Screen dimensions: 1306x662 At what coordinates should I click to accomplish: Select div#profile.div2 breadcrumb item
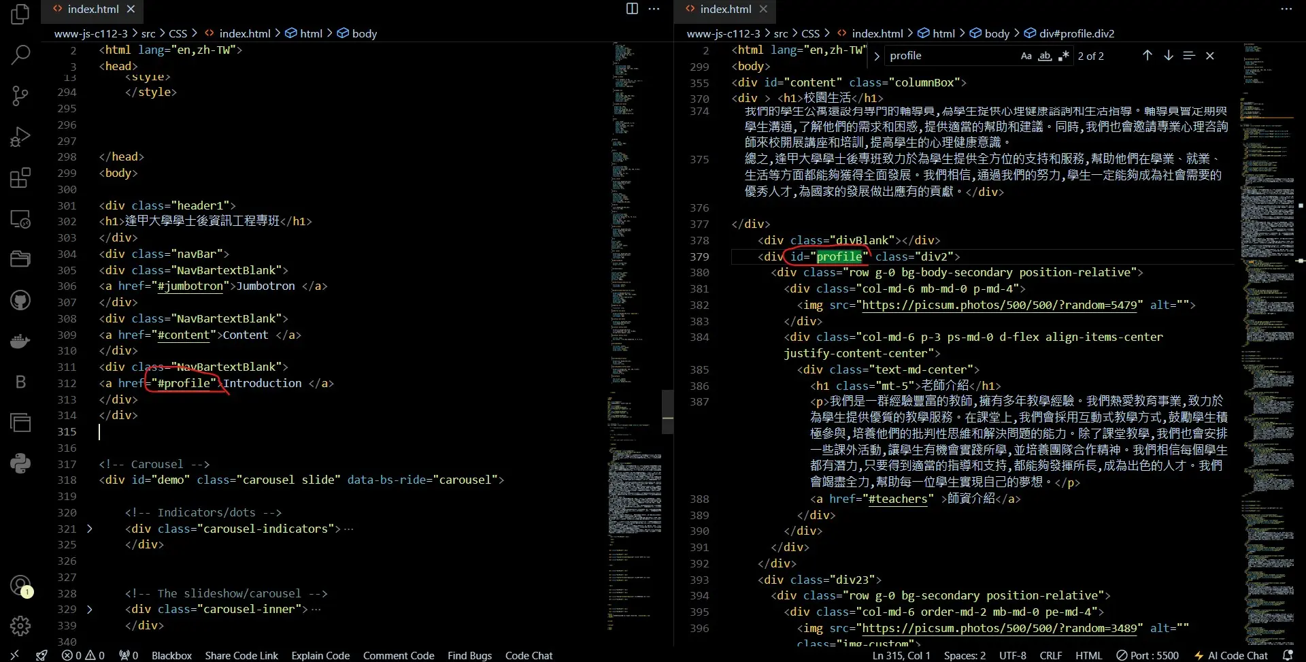coord(1076,33)
